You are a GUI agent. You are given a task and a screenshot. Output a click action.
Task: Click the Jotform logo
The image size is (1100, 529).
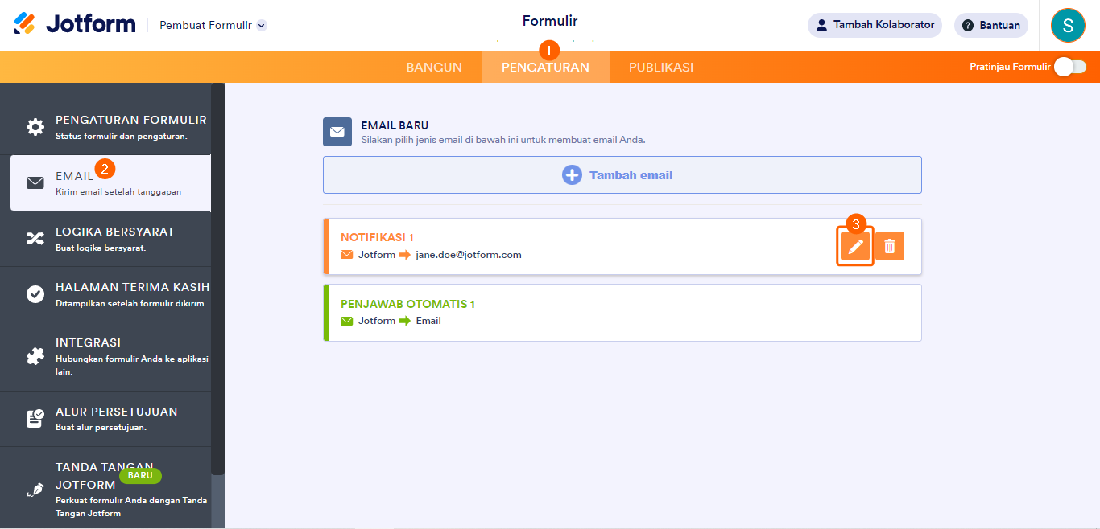click(x=75, y=24)
